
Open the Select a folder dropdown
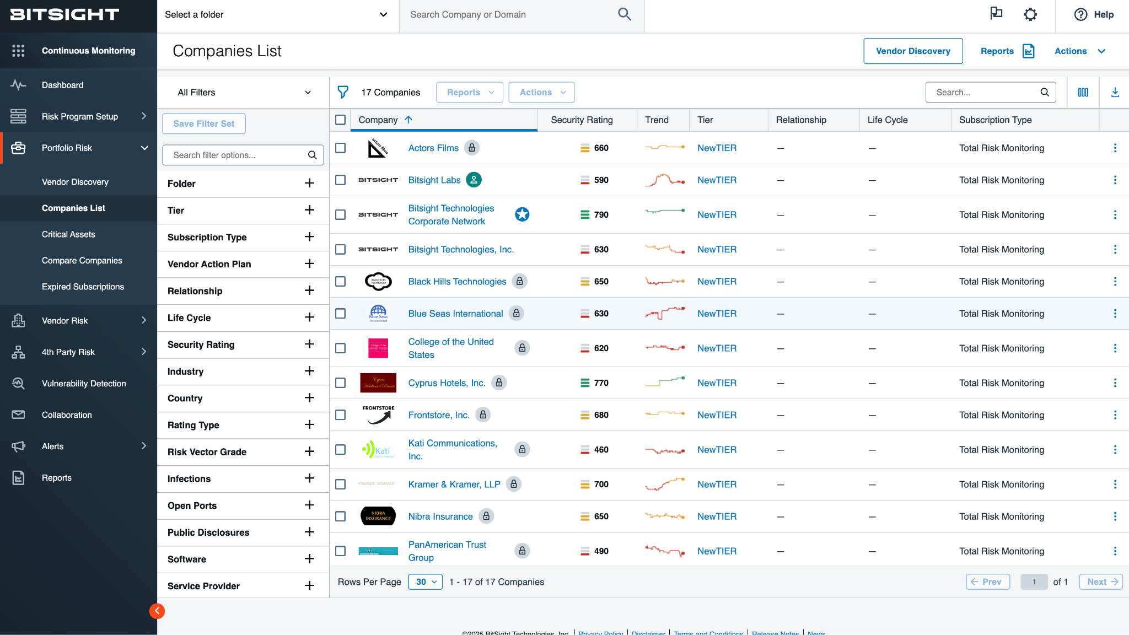277,15
